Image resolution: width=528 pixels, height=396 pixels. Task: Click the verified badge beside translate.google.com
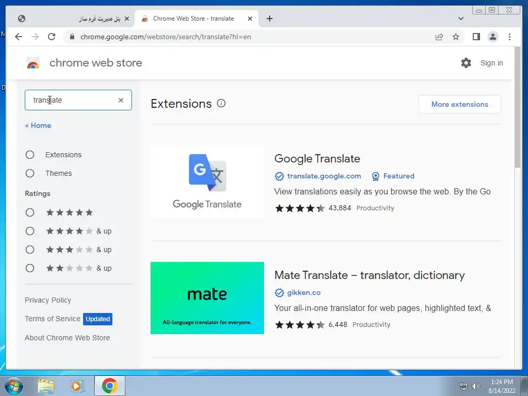click(x=279, y=176)
